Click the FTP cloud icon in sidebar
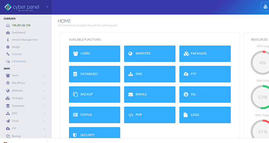Viewport: 269px width, 143px height. pos(8,129)
